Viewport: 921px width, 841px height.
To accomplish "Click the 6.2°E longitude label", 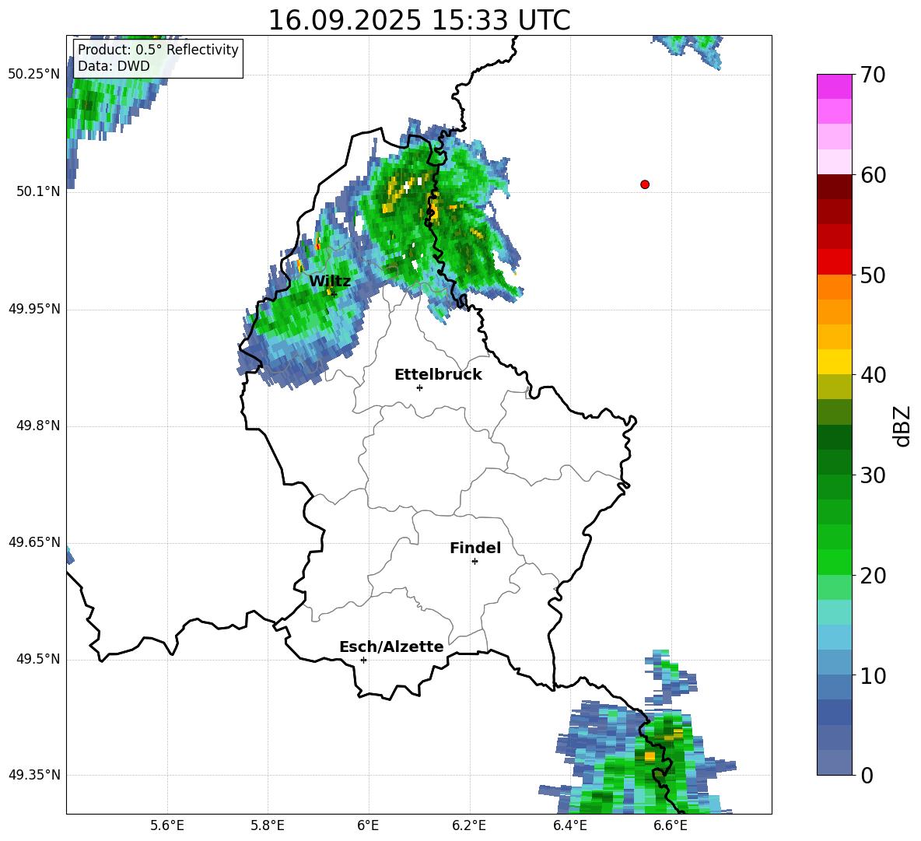I will [469, 825].
